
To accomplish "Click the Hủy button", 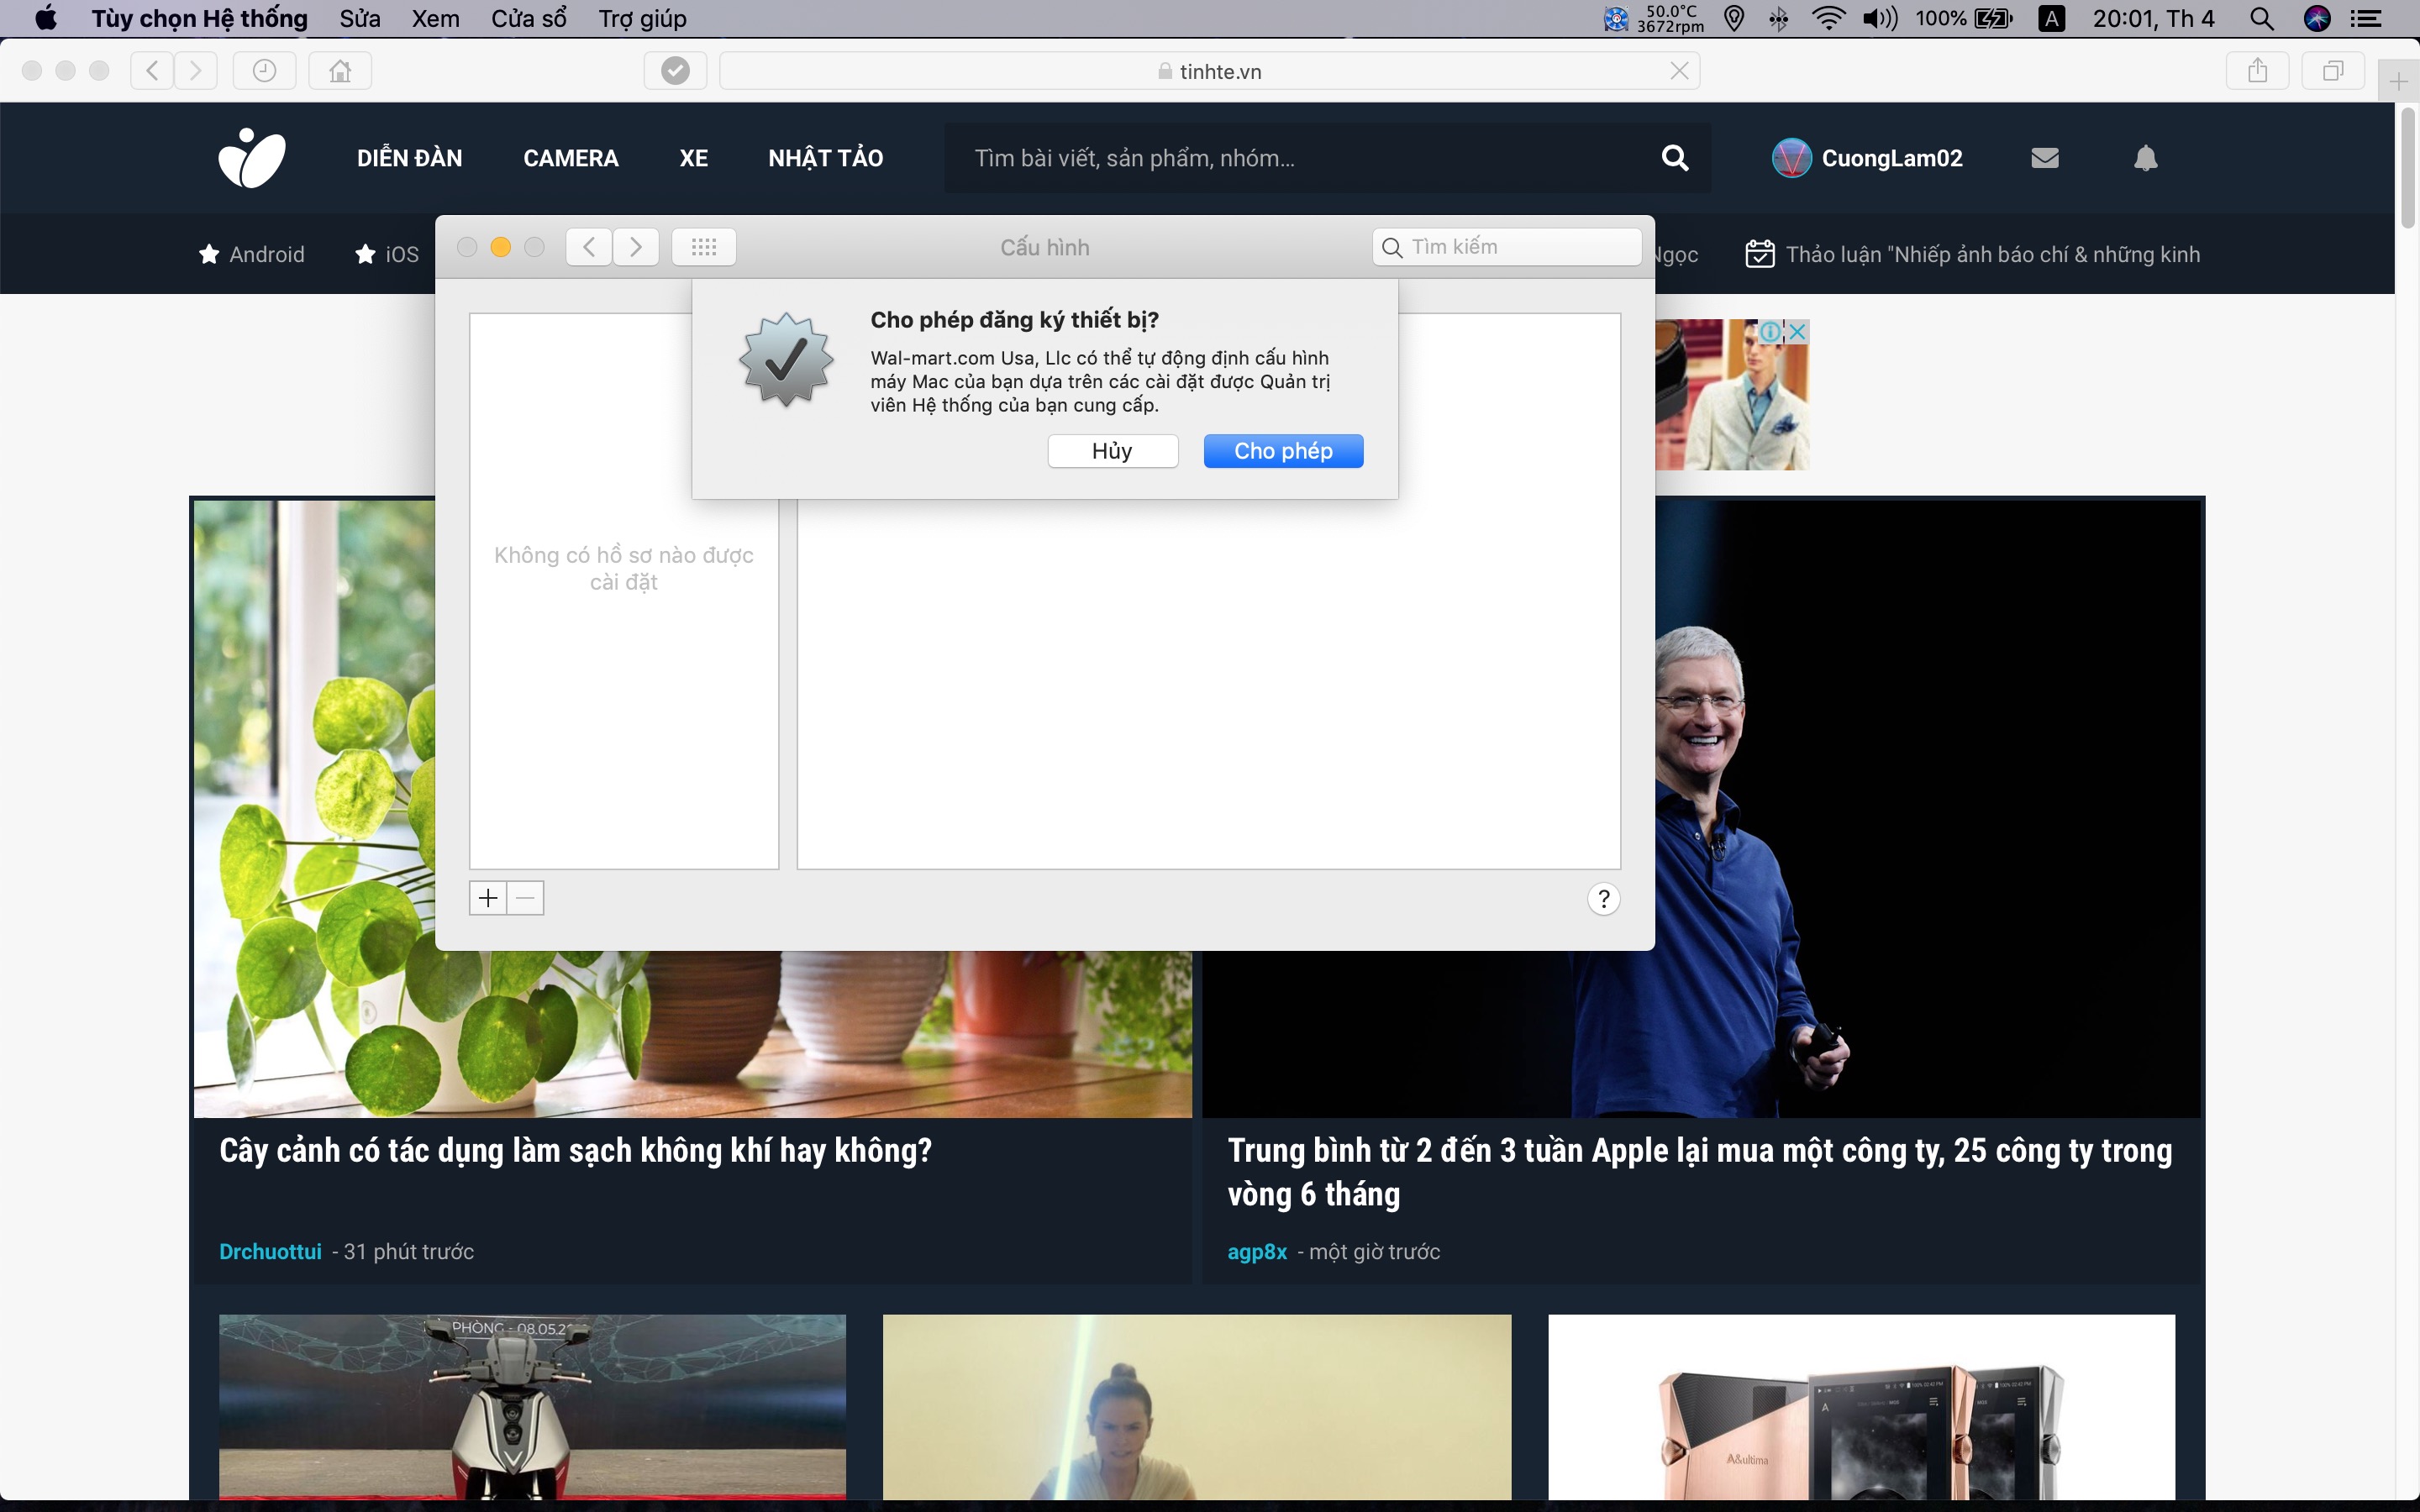I will click(x=1112, y=451).
